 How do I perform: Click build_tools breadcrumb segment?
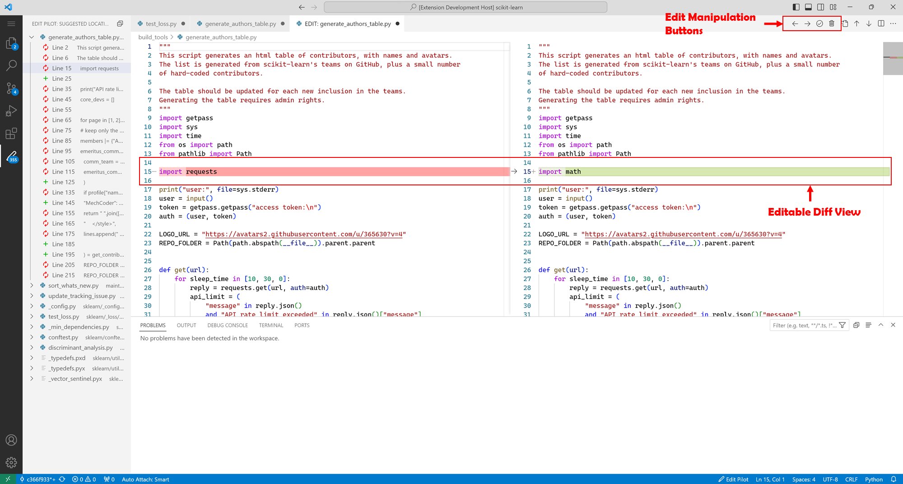coord(153,37)
